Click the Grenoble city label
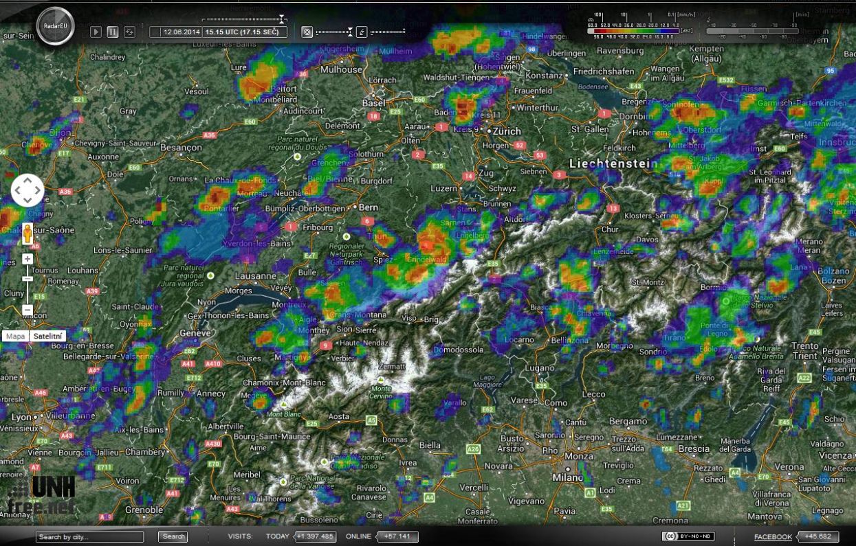The height and width of the screenshot is (546, 856). coord(145,510)
